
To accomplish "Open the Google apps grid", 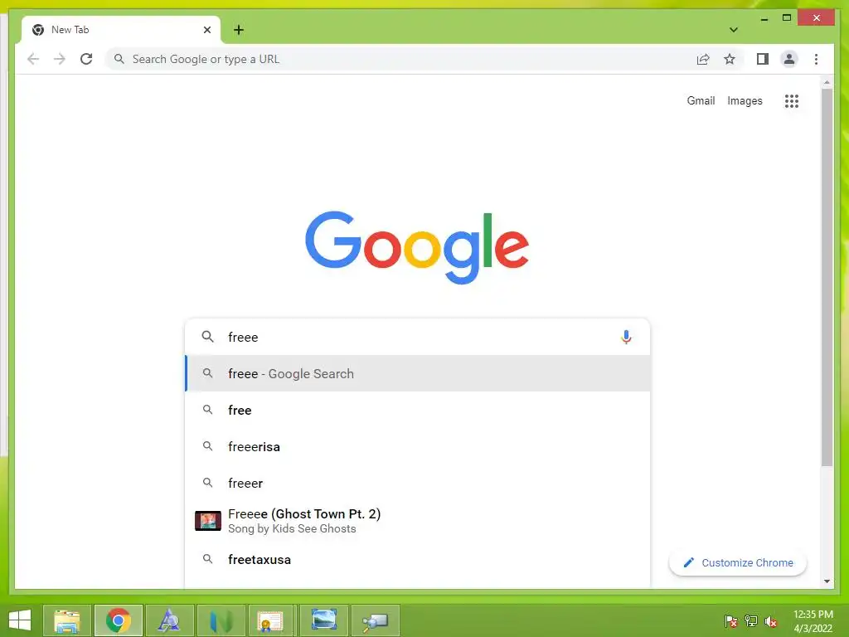I will point(791,100).
